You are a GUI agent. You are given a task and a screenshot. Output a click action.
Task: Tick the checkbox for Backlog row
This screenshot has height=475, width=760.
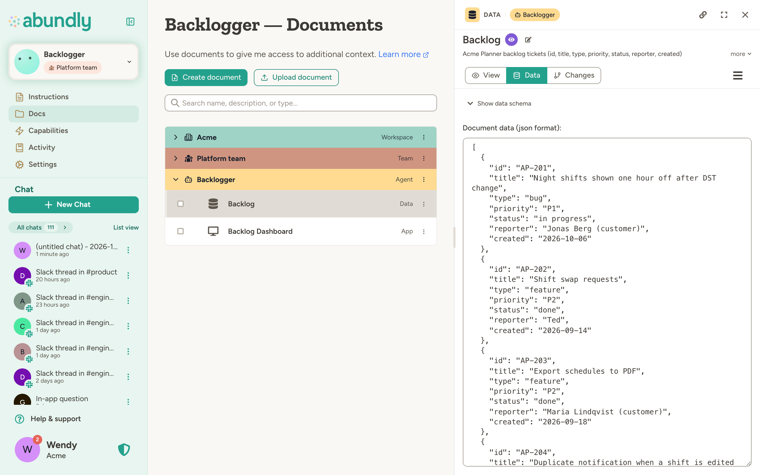click(180, 204)
